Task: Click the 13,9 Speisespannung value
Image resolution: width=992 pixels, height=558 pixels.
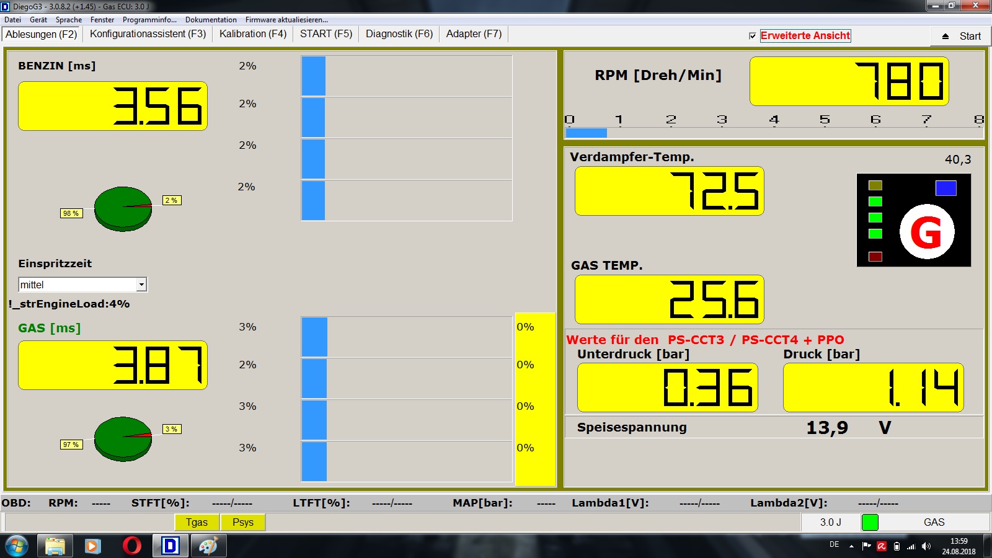Action: [x=827, y=428]
